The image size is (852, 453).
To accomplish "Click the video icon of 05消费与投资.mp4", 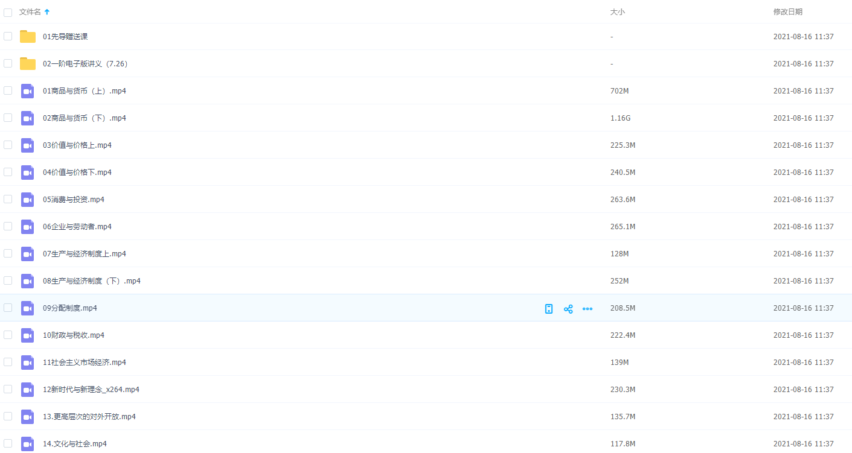I will pyautogui.click(x=28, y=200).
